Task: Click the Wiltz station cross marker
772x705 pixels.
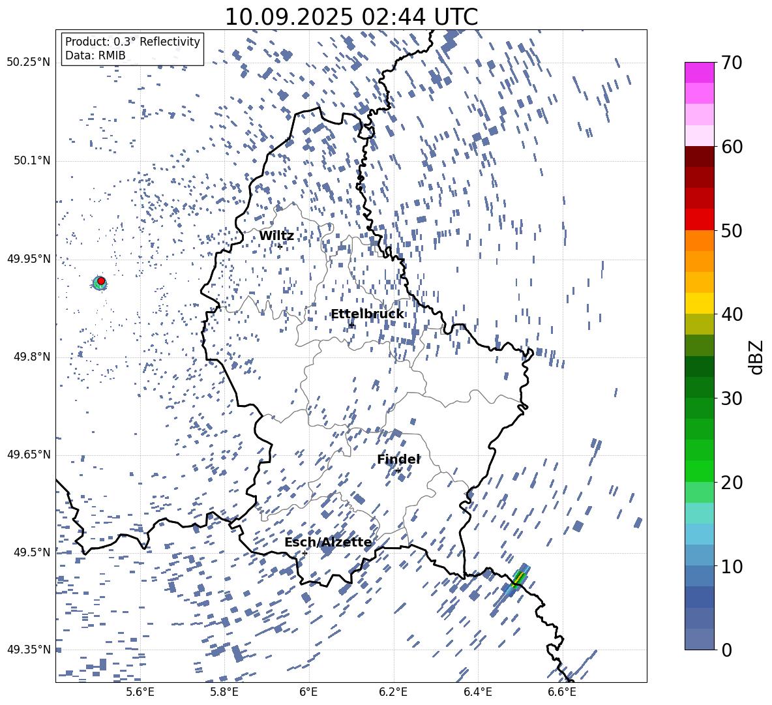Action: [280, 247]
